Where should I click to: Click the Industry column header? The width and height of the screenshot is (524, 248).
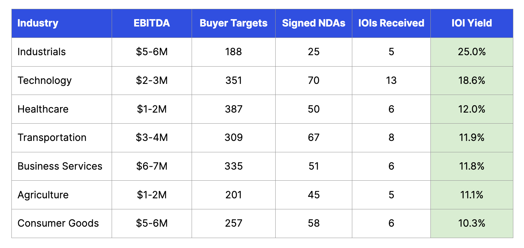click(38, 23)
